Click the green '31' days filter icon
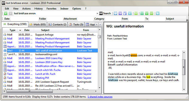189x101 pixels. (151, 13)
